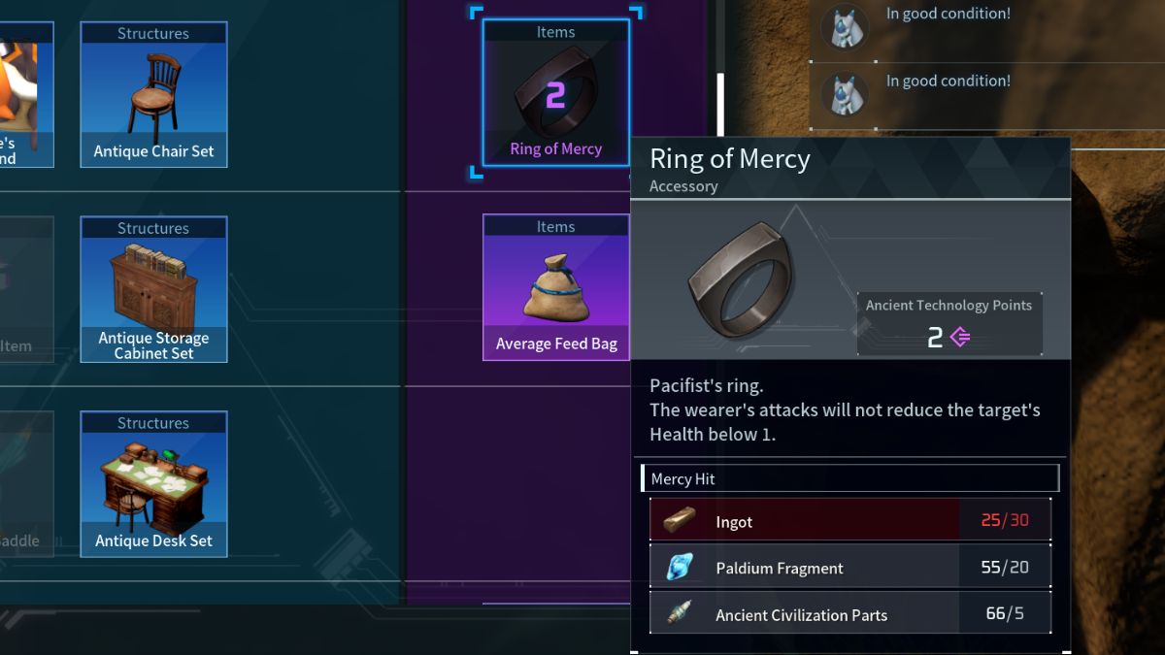Choose the Antique Chair Set structure
Viewport: 1165px width, 655px height.
153,94
